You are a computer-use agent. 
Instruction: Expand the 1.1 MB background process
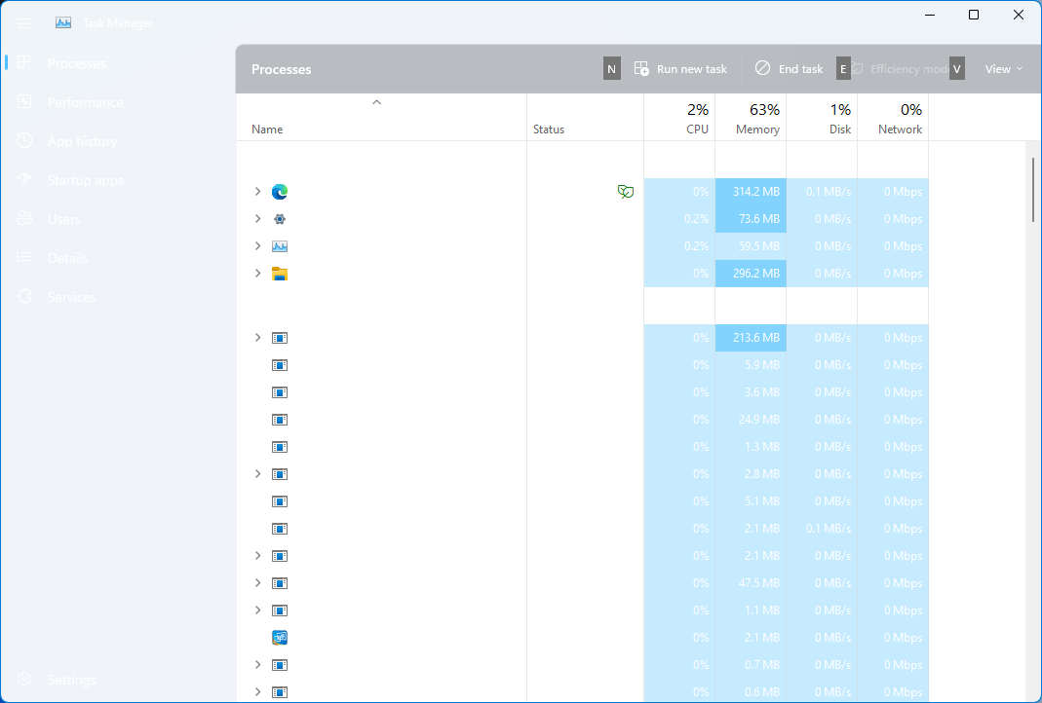click(258, 610)
